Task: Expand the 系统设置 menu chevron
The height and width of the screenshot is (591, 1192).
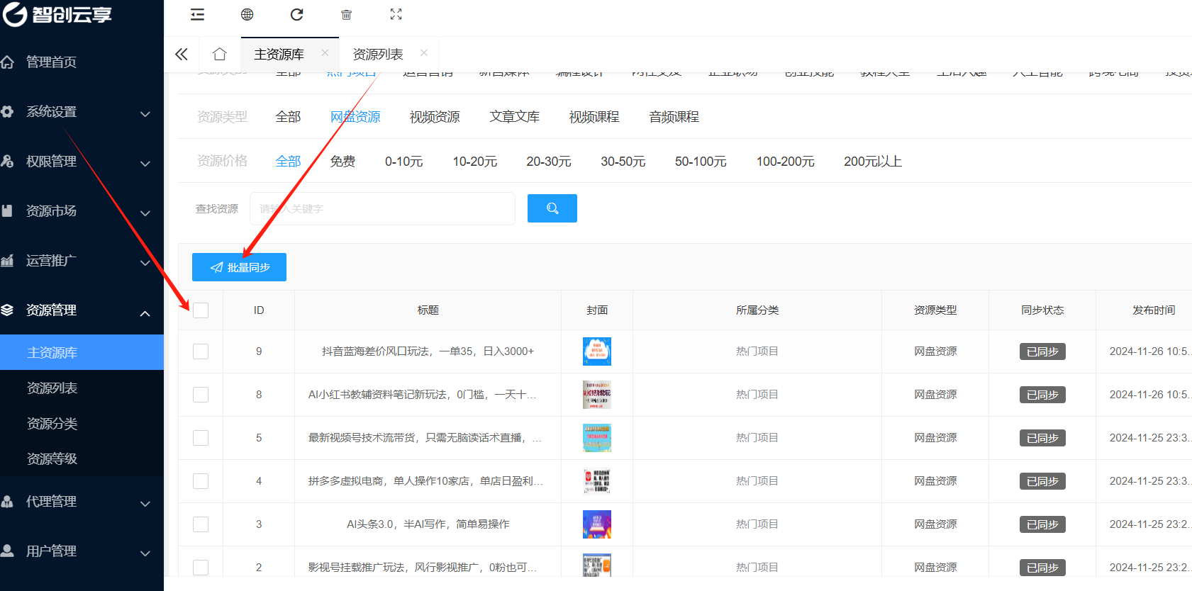Action: click(145, 114)
